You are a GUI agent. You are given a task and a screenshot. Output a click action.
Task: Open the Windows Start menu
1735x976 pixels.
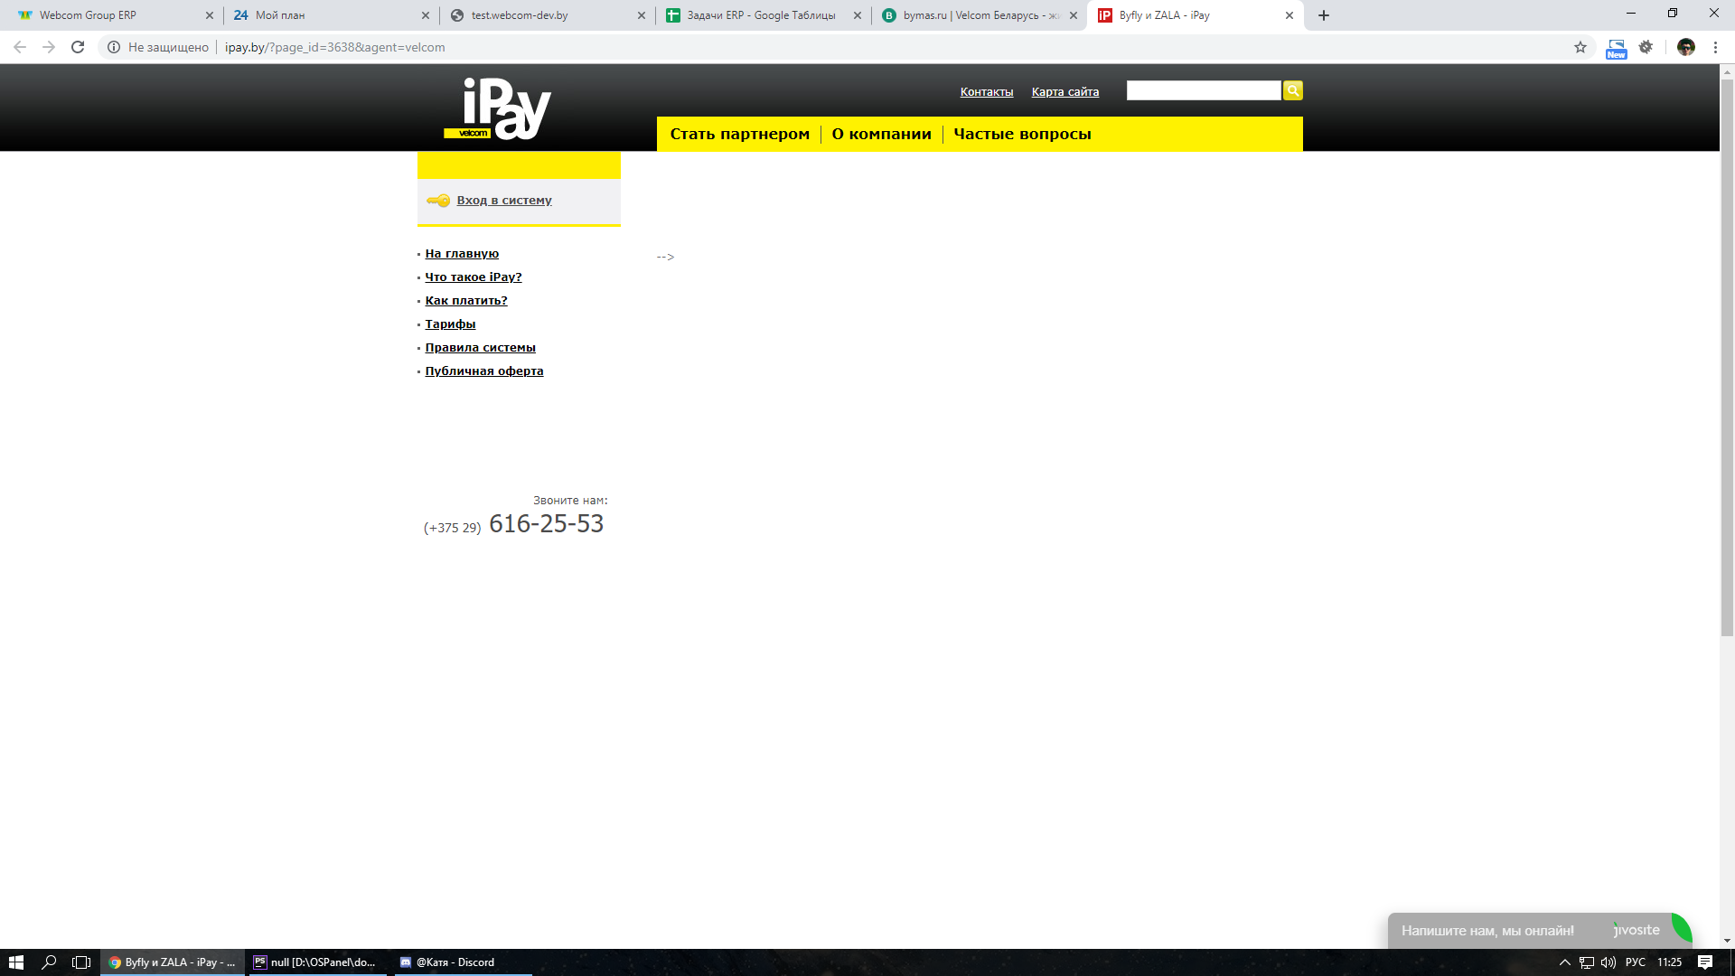(x=15, y=962)
